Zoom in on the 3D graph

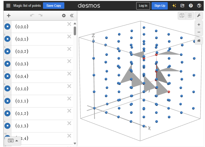tap(199, 25)
